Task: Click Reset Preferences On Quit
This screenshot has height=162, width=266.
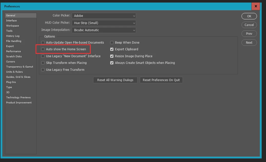Action: [x=161, y=80]
